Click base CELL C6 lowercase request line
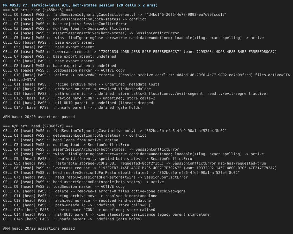The width and height of the screenshot is (293, 234). pyautogui.click(x=140, y=52)
